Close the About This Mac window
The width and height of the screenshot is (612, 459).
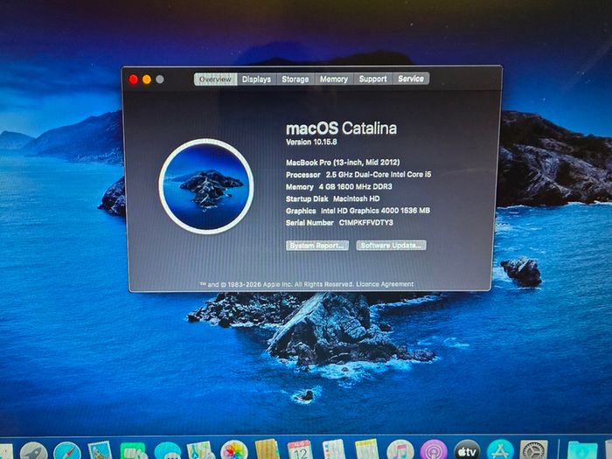133,80
